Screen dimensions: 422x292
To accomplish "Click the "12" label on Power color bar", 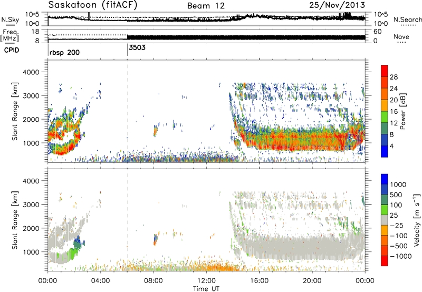I will click(394, 123).
